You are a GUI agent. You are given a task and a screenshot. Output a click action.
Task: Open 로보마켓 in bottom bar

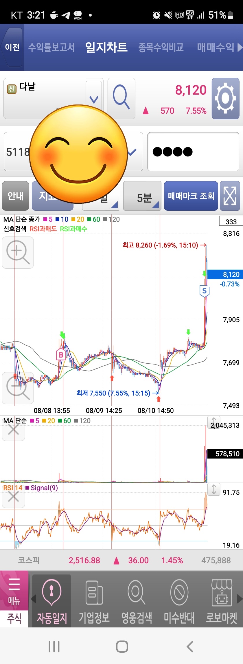(x=222, y=601)
